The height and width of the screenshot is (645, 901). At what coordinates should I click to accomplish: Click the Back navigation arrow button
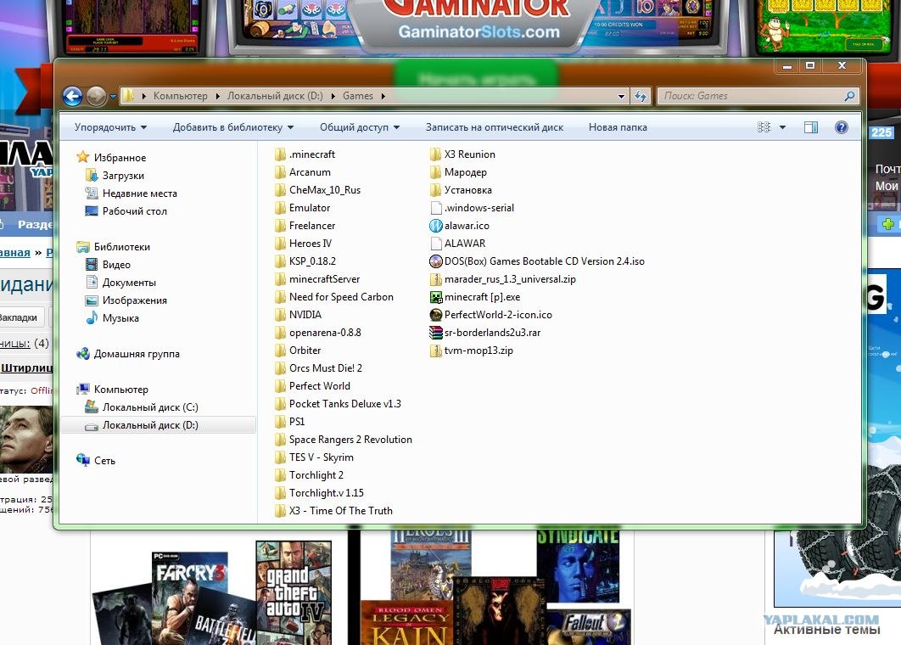pos(73,97)
